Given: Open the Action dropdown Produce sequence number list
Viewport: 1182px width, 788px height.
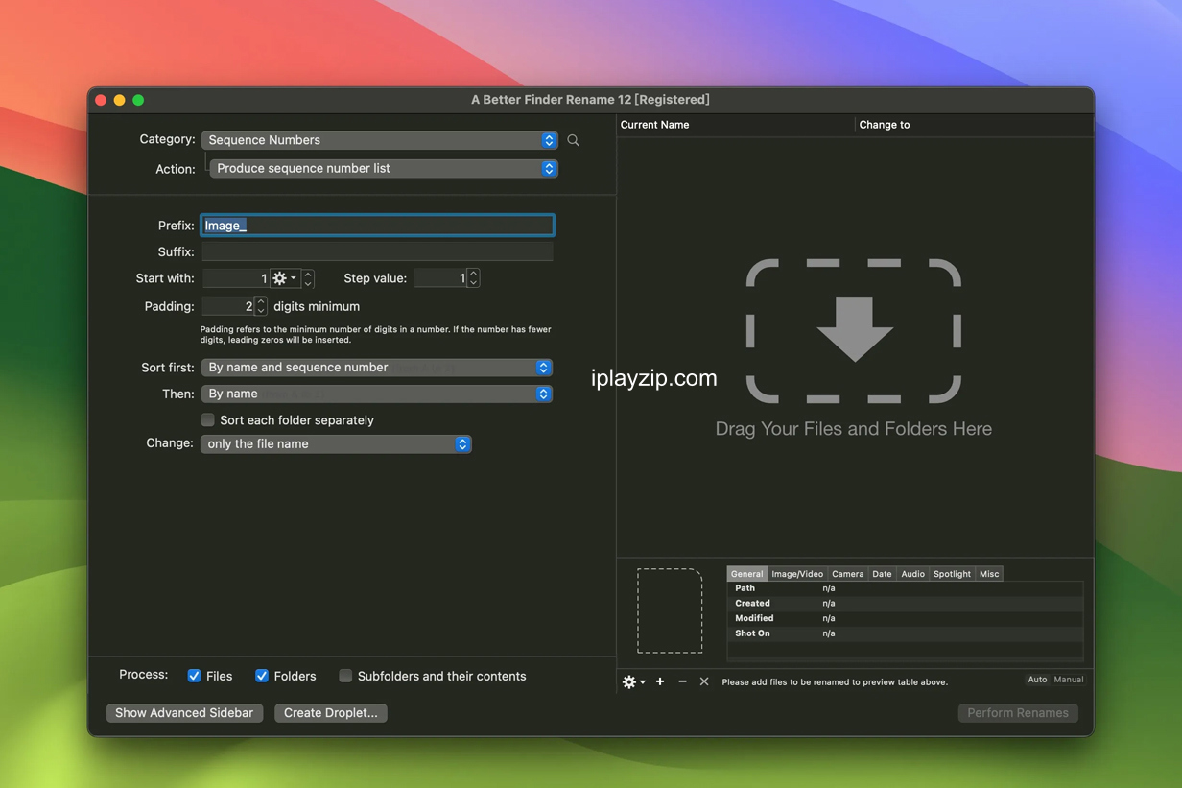Looking at the screenshot, I should (x=384, y=168).
